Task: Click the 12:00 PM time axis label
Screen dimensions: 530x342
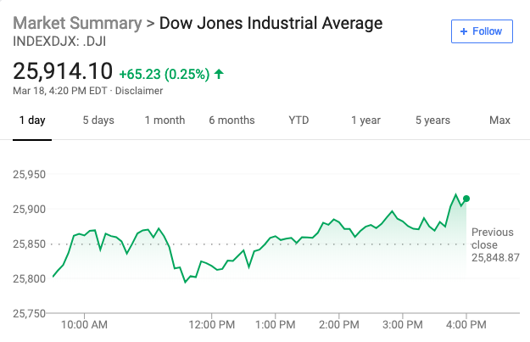Action: pyautogui.click(x=211, y=324)
